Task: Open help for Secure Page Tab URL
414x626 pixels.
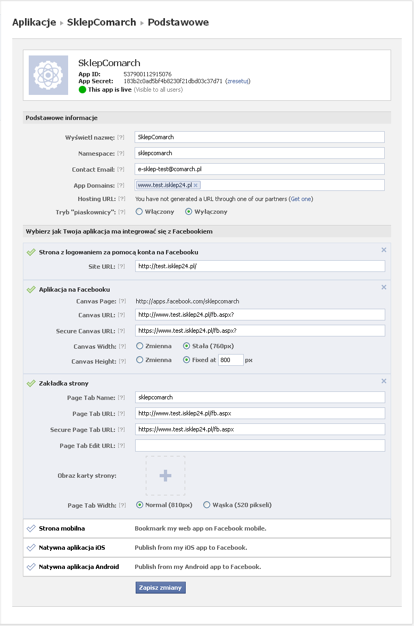Action: [x=121, y=430]
